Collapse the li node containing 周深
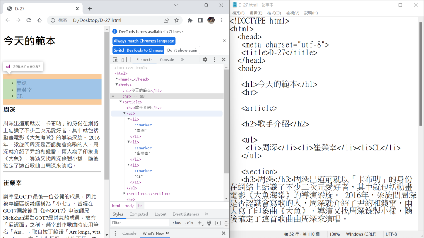Screen dimensions: 424x238 pos(128,119)
